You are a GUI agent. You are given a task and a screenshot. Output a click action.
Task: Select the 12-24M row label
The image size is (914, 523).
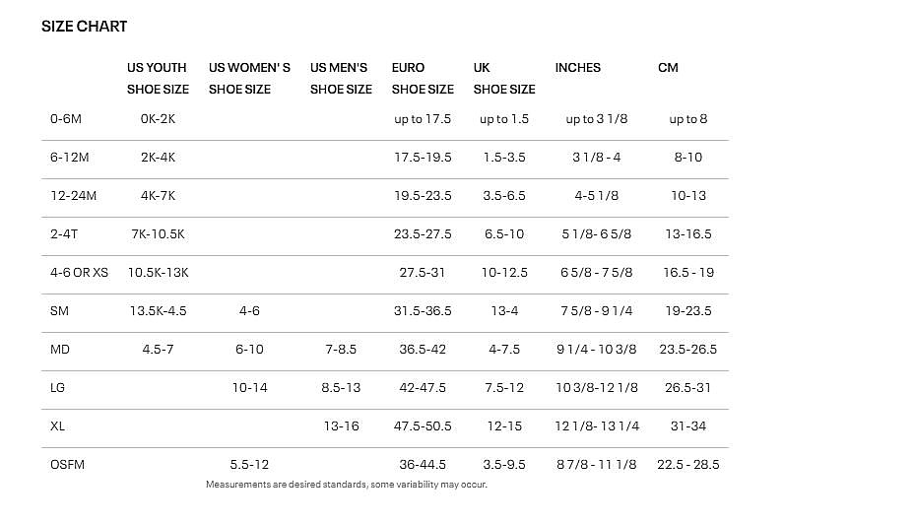(x=73, y=196)
